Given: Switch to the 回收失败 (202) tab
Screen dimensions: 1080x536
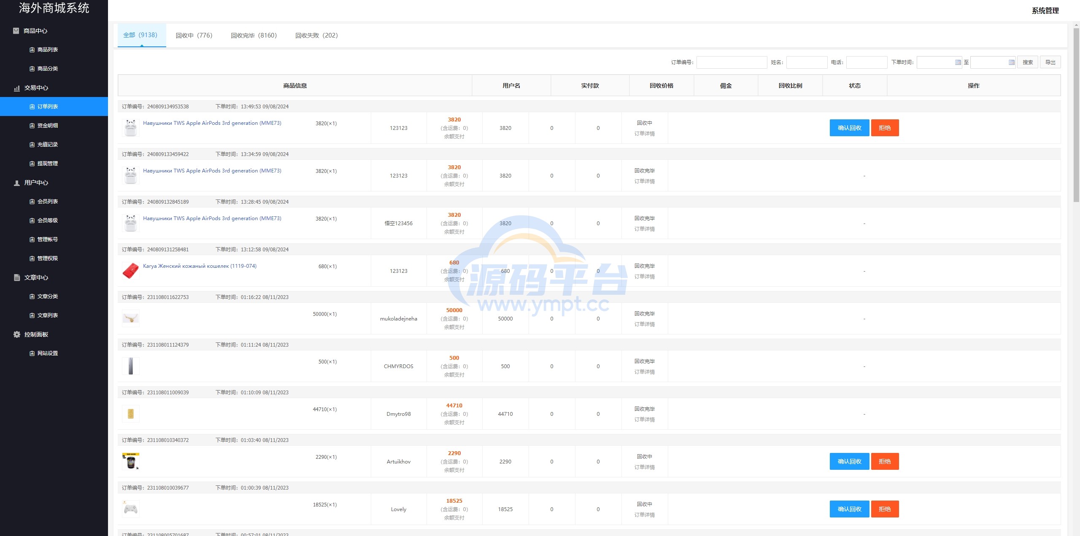Looking at the screenshot, I should (316, 35).
